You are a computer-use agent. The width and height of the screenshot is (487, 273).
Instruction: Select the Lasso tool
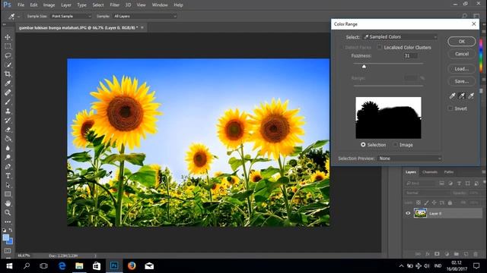[x=8, y=55]
